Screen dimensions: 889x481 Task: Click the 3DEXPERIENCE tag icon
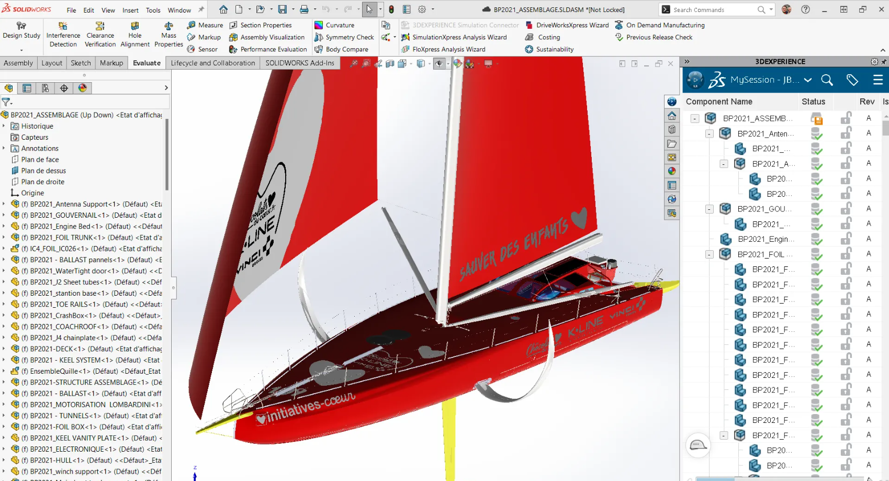(852, 80)
